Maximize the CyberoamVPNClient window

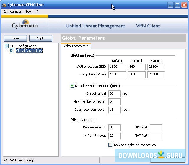tap(177, 5)
